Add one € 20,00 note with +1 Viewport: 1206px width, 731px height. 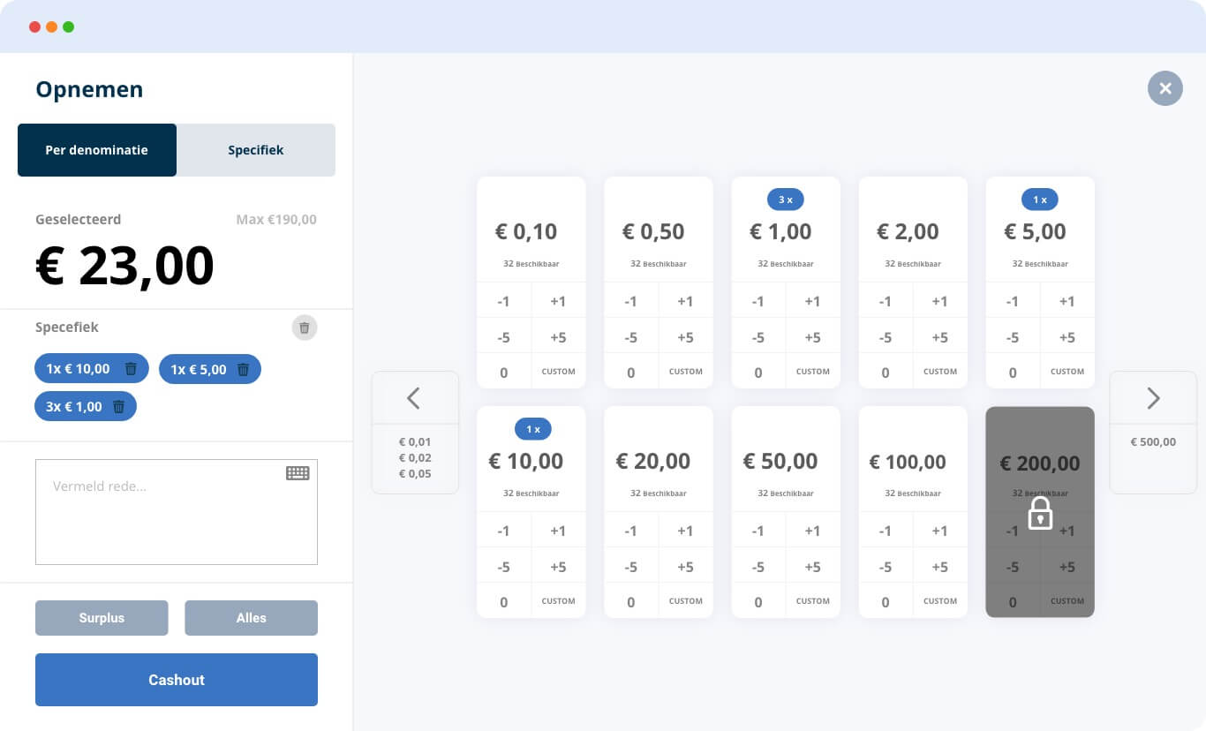(685, 531)
